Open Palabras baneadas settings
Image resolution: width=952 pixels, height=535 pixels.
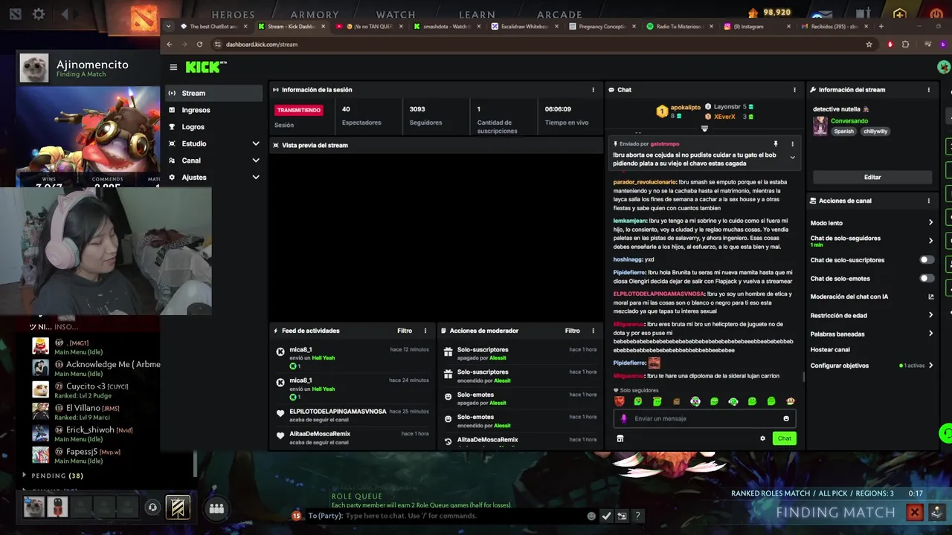pyautogui.click(x=872, y=334)
